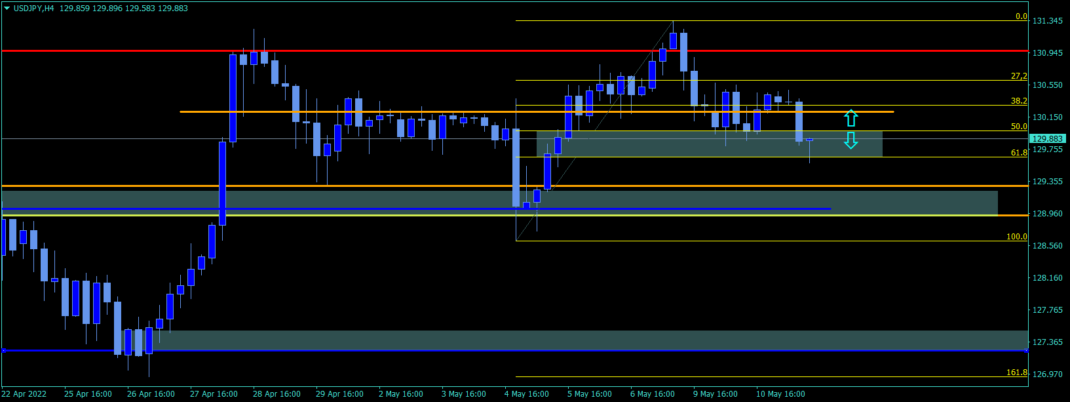Click time axis label 25 Apr 16:00

[88, 394]
